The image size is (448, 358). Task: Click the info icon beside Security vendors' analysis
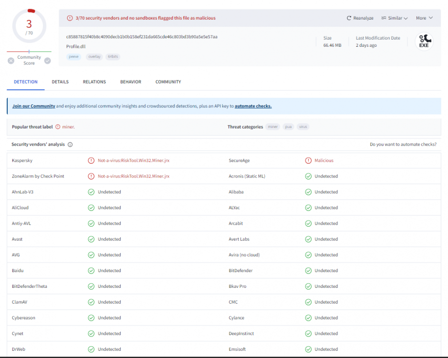[x=70, y=145]
